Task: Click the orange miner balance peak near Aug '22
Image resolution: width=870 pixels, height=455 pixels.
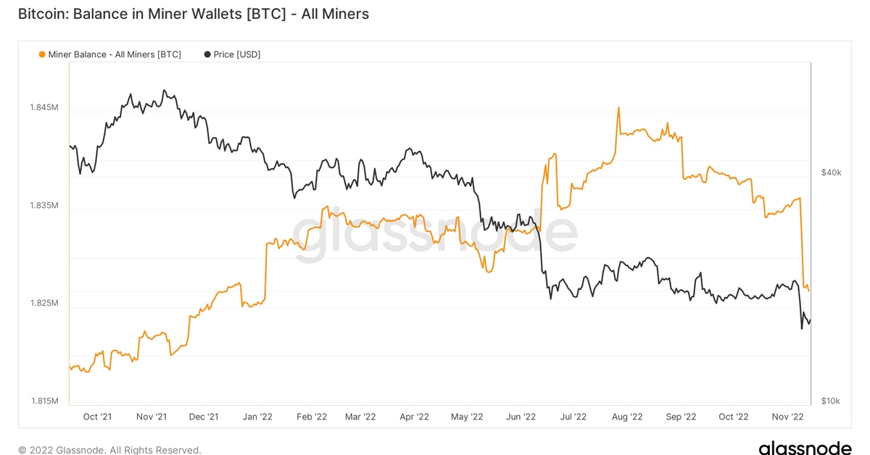Action: coord(618,108)
